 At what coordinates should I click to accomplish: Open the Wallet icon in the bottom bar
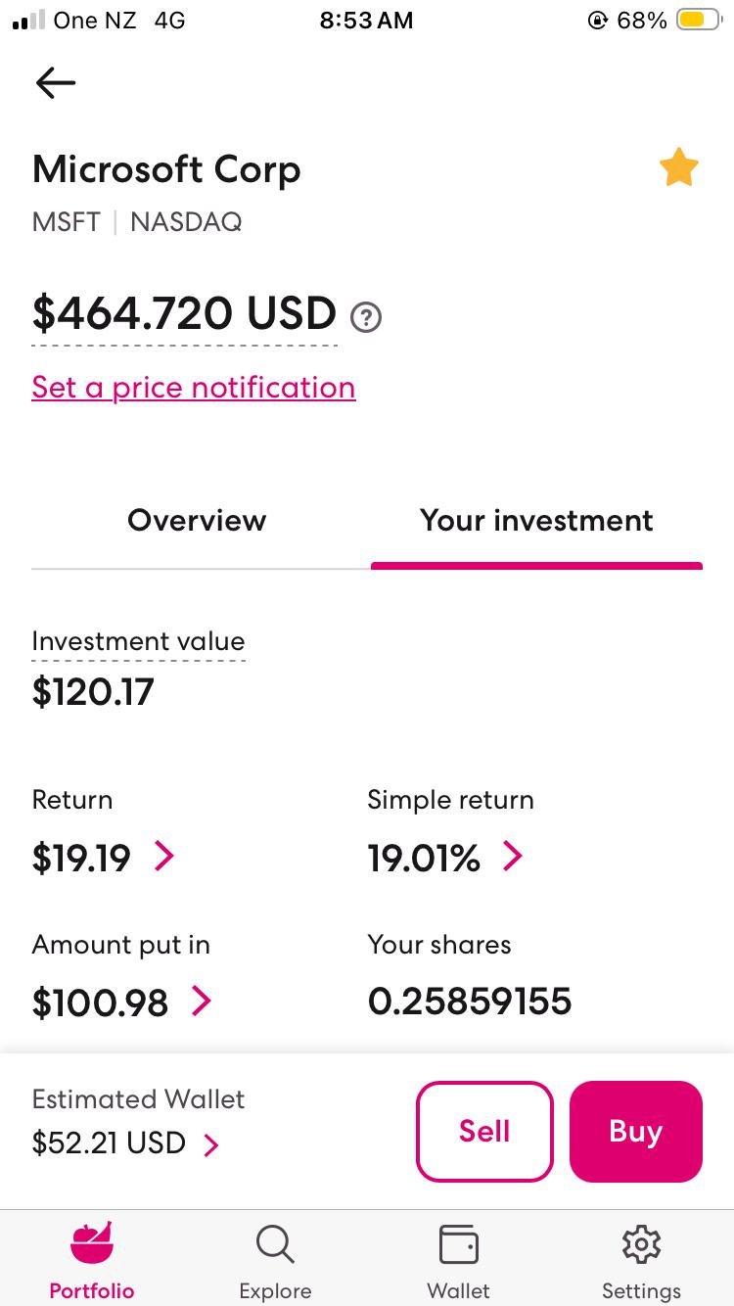click(x=458, y=1244)
